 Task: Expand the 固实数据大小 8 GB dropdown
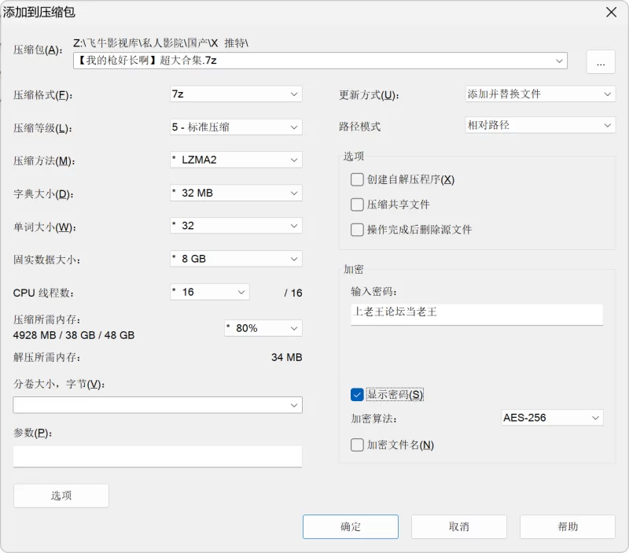236,259
